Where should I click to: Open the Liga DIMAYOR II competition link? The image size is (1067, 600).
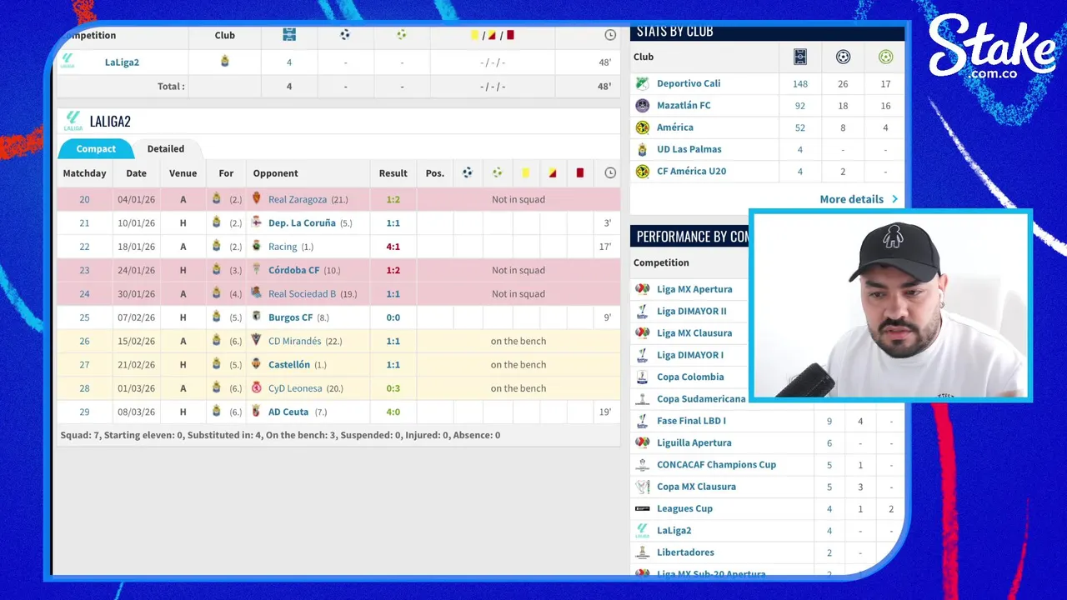pos(692,311)
